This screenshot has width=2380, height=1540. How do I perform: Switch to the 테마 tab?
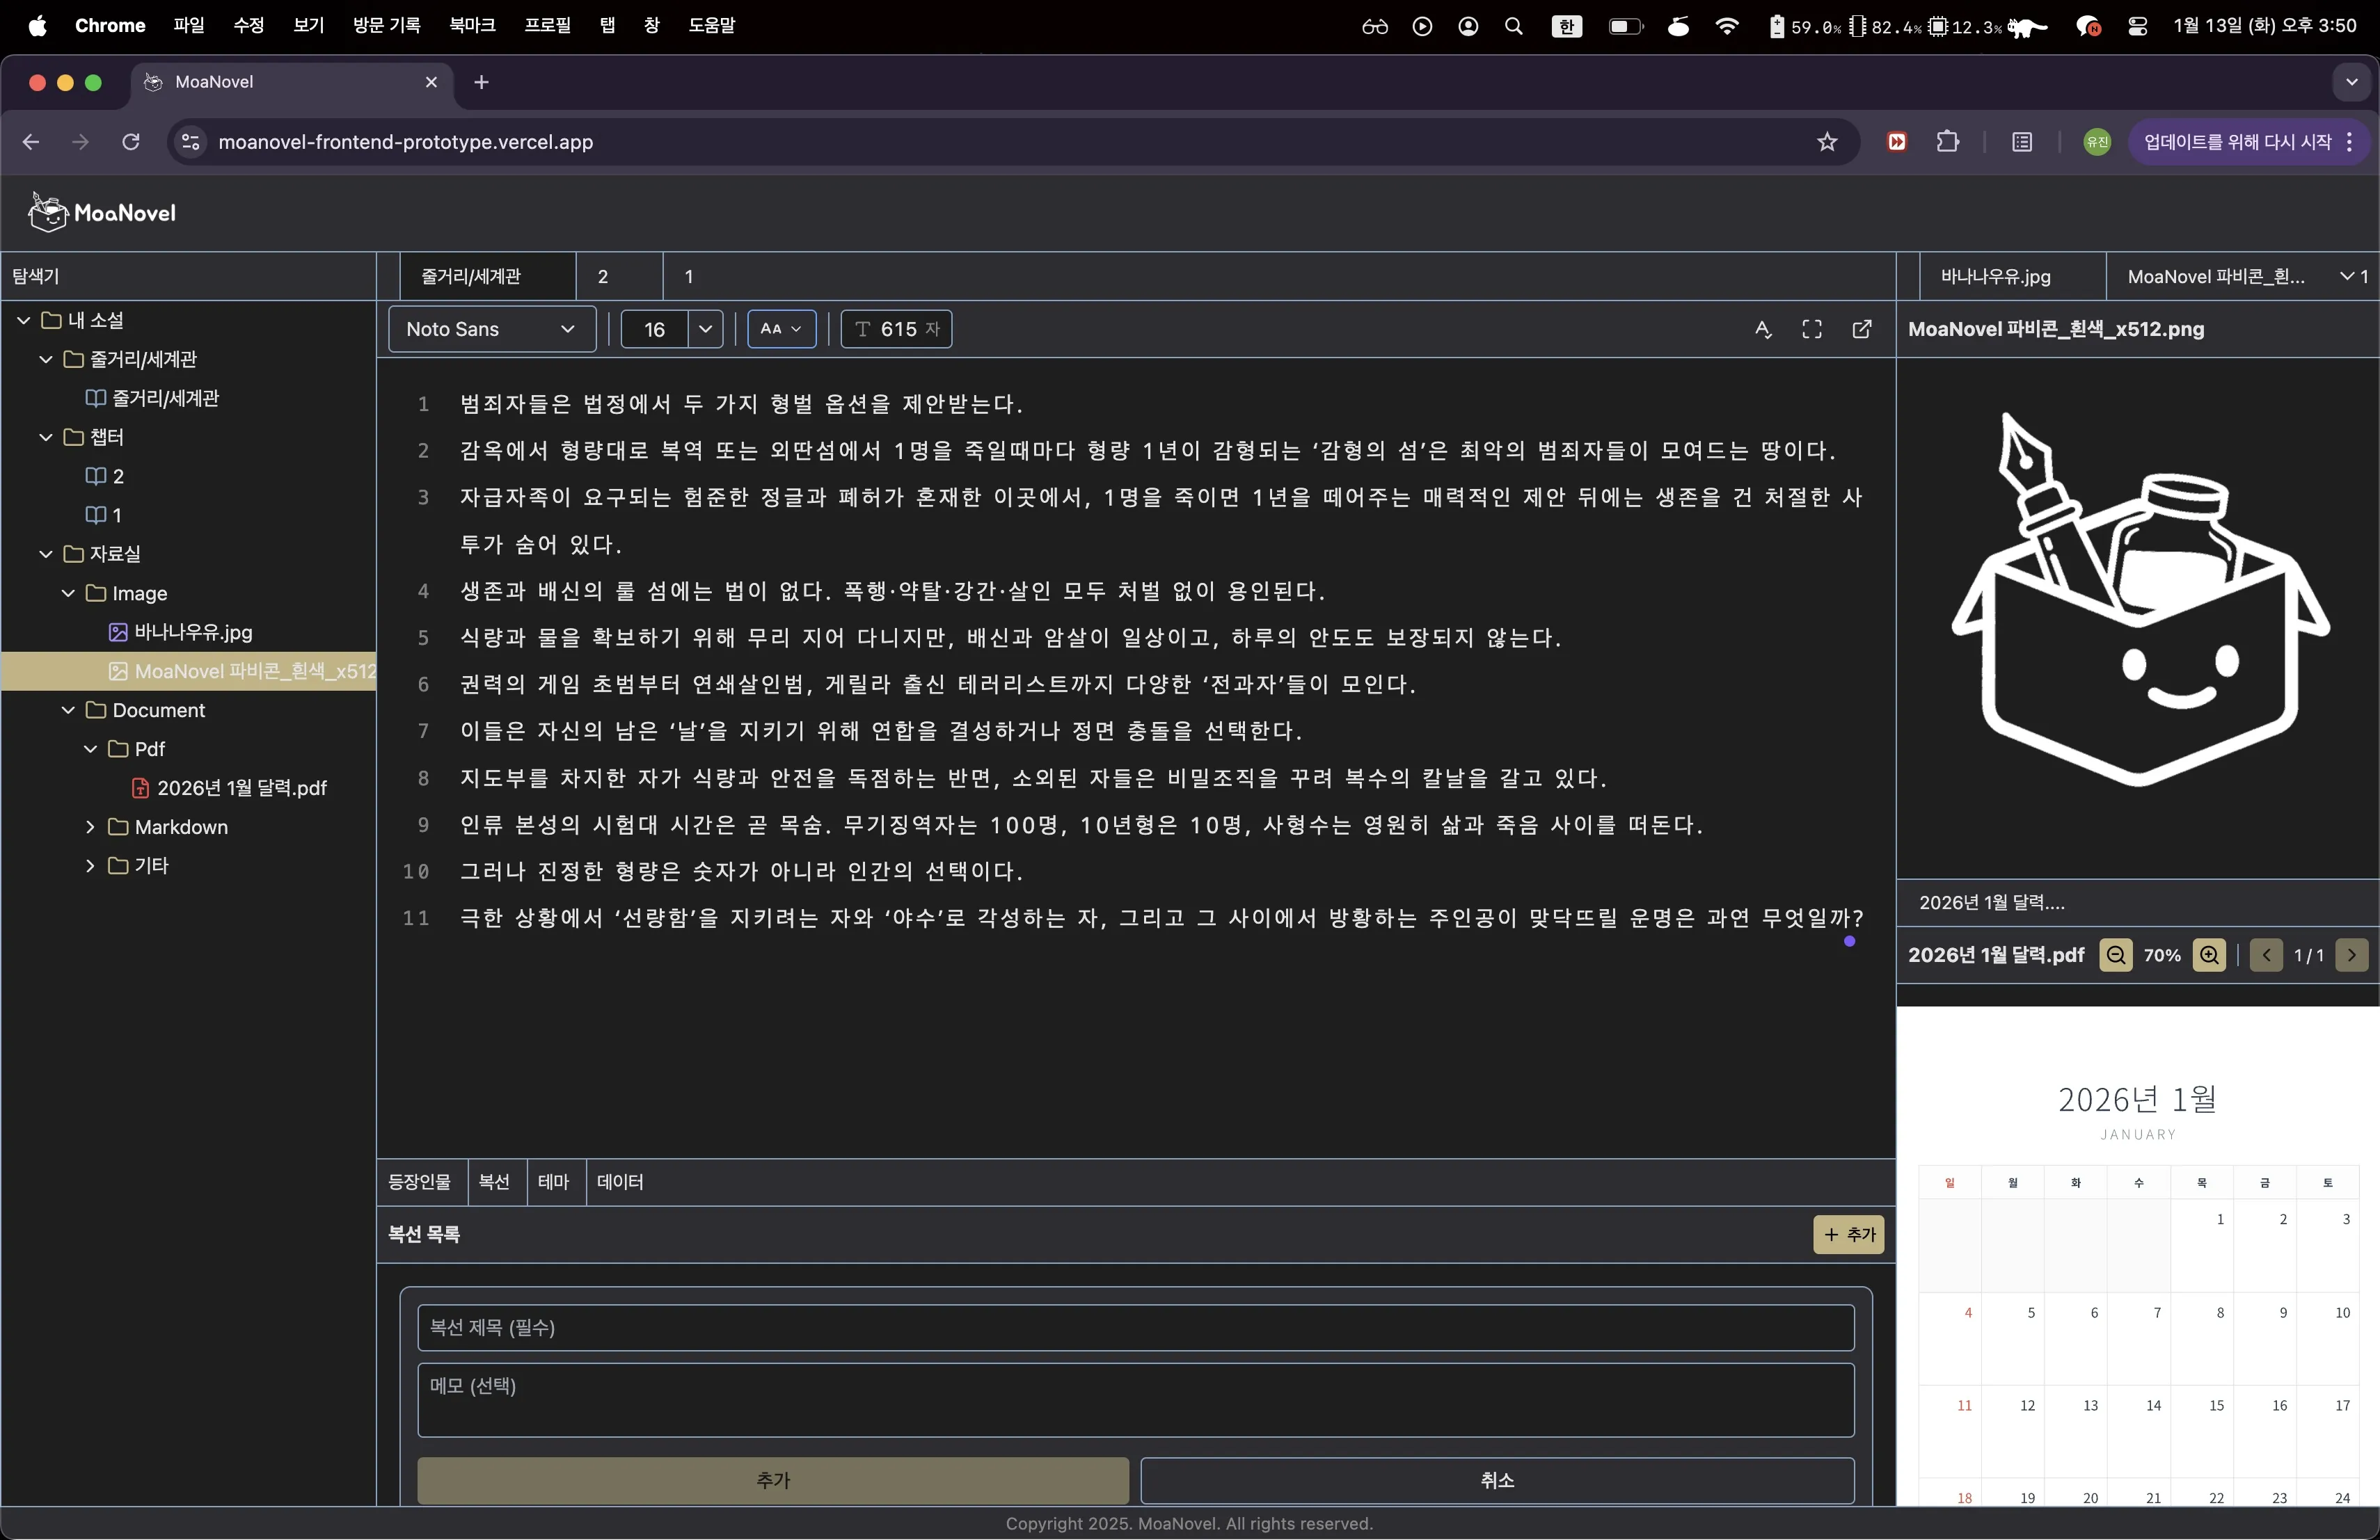click(553, 1181)
